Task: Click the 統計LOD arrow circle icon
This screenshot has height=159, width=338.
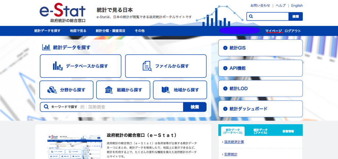Action: tap(225, 88)
